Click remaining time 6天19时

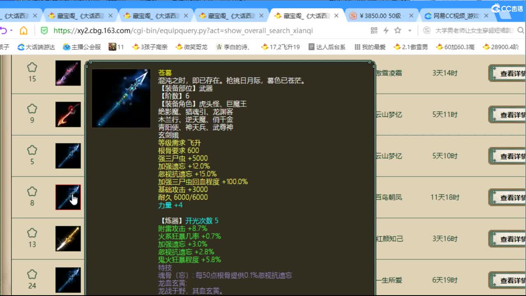[x=445, y=280]
